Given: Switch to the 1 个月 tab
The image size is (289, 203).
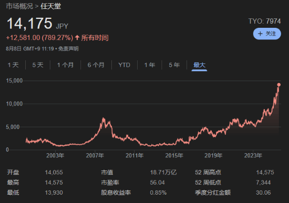Looking at the screenshot, I should [x=65, y=65].
